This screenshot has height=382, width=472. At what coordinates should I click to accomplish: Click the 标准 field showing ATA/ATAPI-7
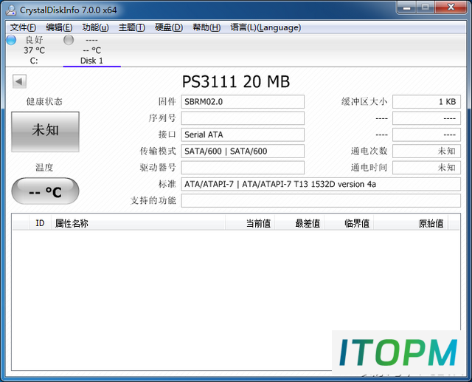[x=321, y=184]
